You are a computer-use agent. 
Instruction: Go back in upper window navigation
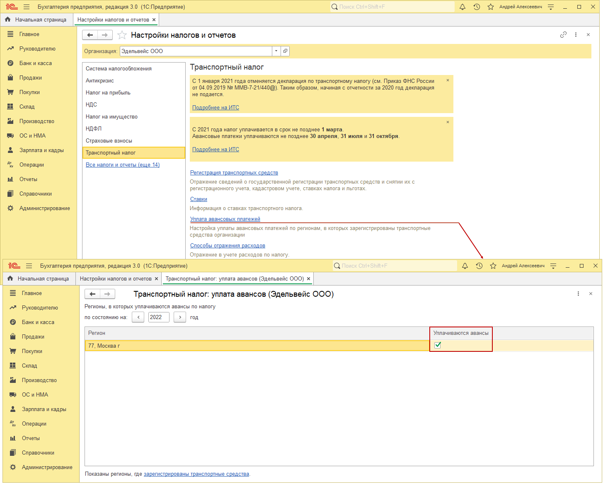(x=90, y=35)
